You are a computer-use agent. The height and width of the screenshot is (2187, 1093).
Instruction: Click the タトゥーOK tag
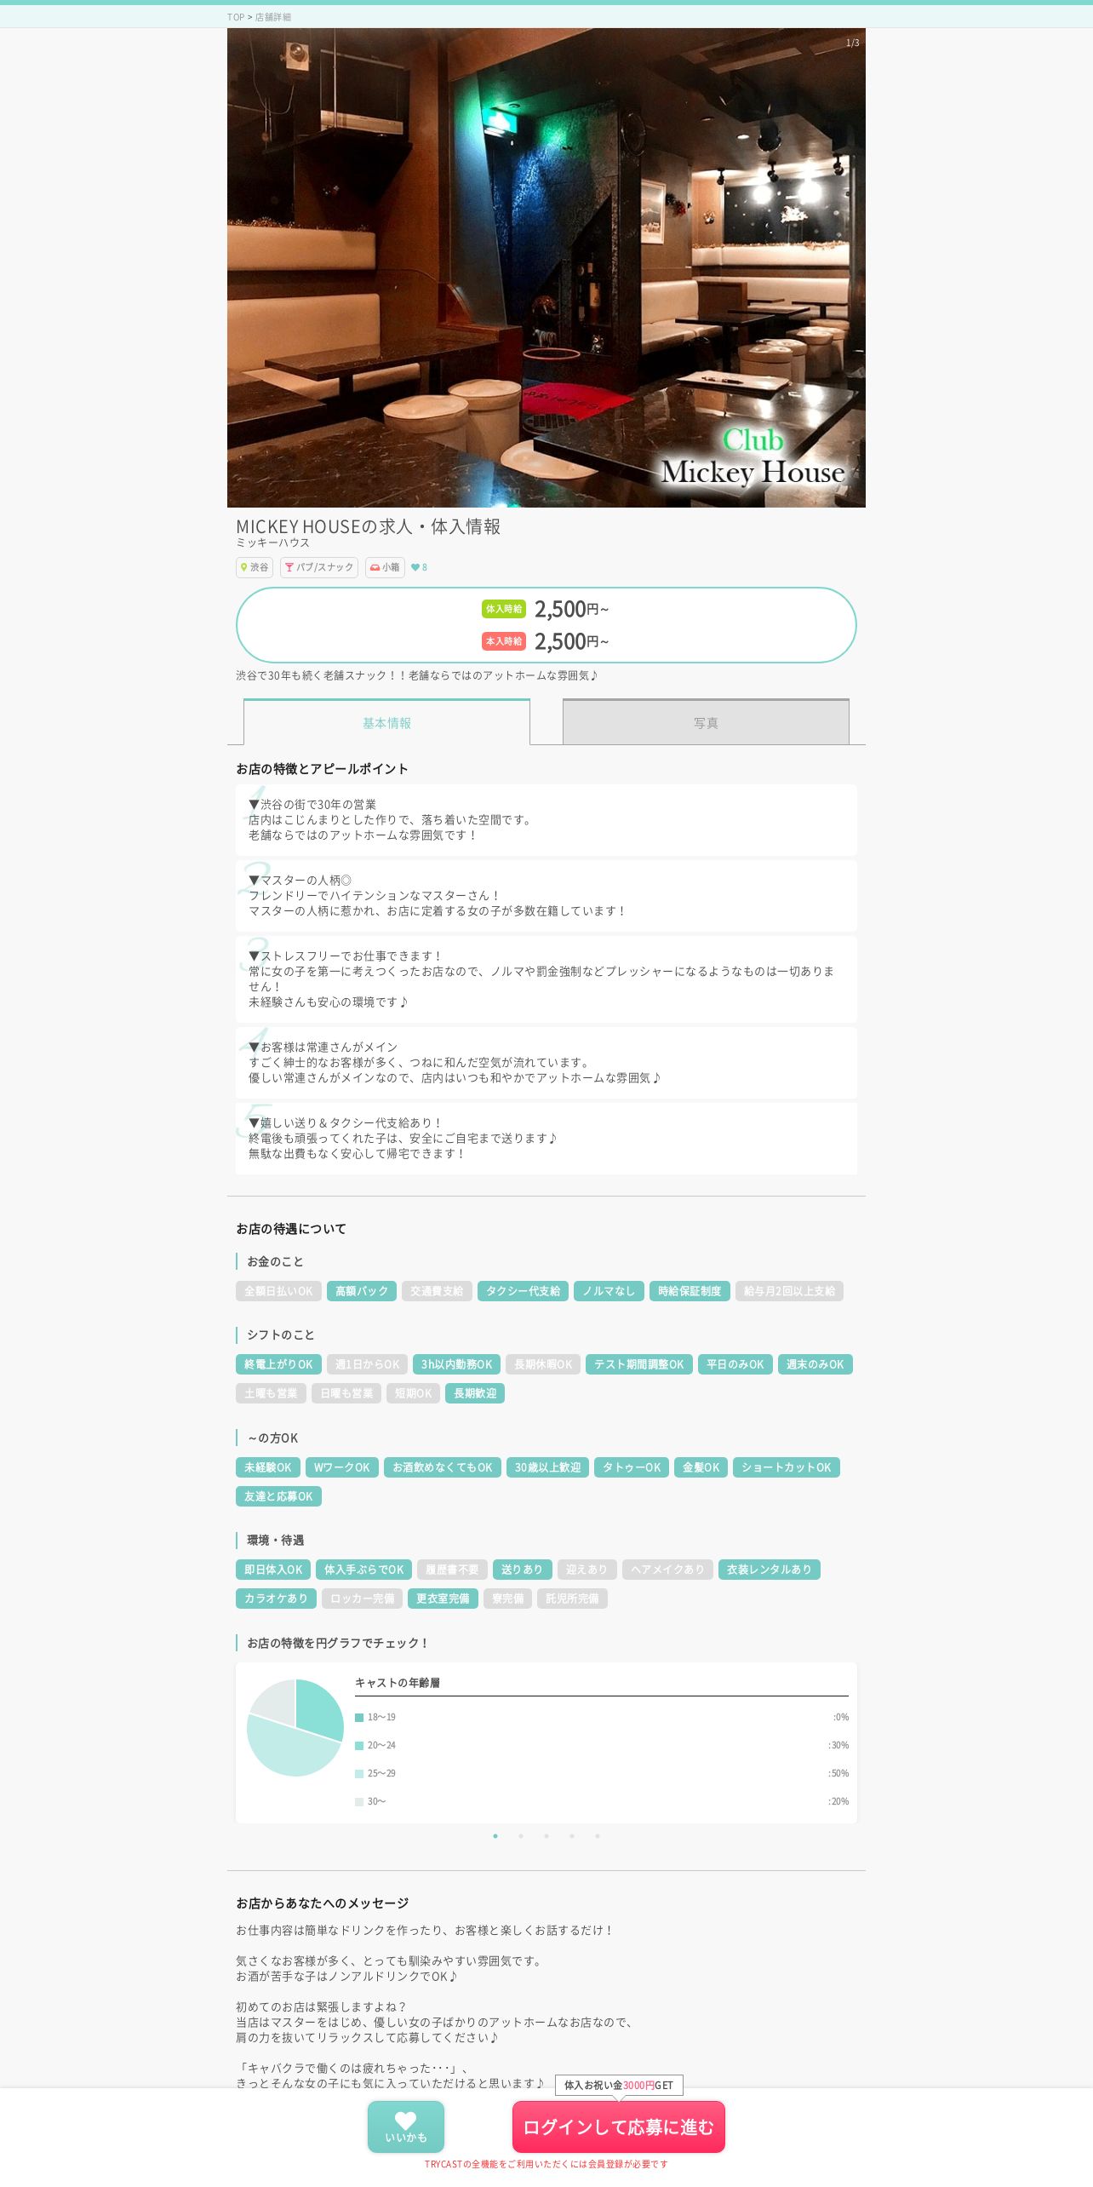632,1467
